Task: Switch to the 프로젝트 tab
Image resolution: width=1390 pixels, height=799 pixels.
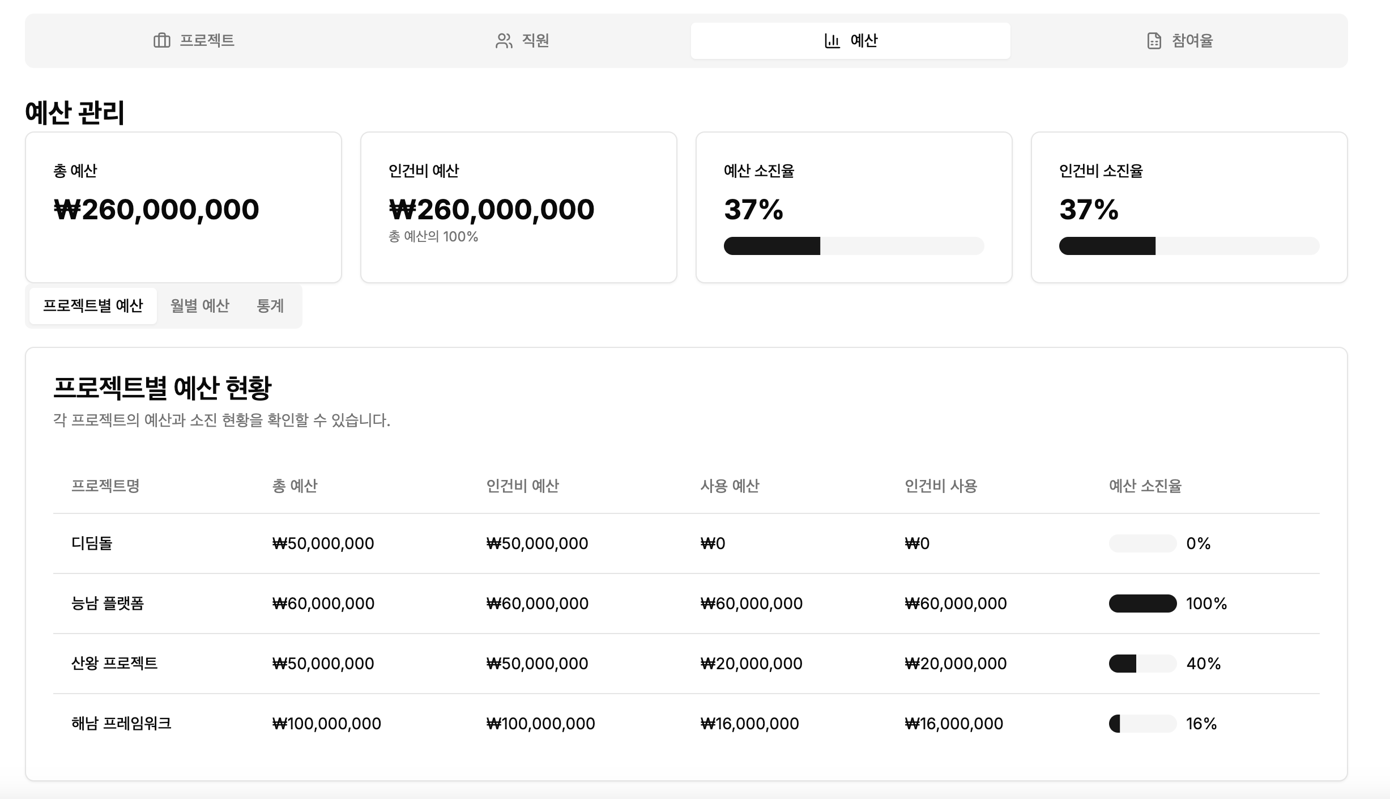Action: (x=194, y=41)
